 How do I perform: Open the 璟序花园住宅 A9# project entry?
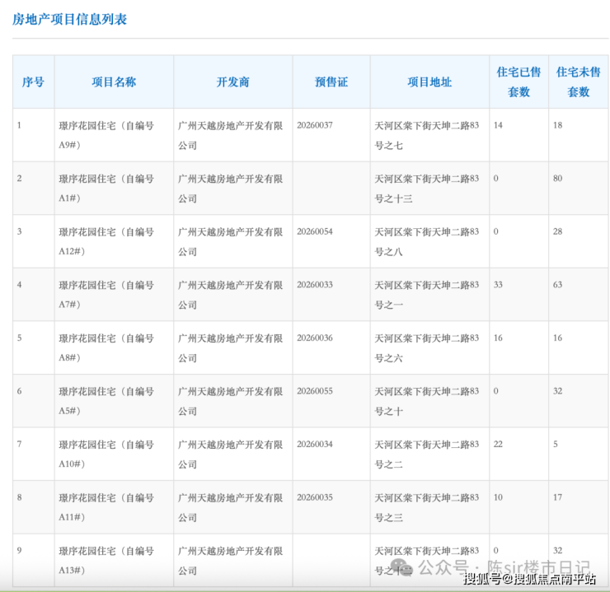coord(106,135)
